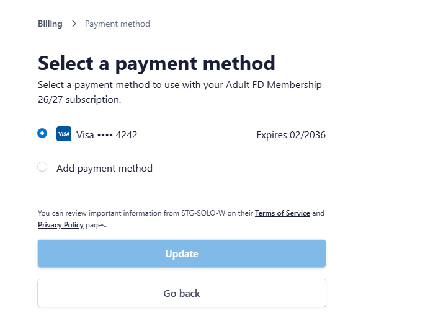This screenshot has height=329, width=438.
Task: Click the Visa card logo icon
Action: pos(63,134)
